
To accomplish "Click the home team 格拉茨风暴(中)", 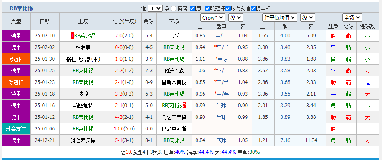I will point(83,59).
